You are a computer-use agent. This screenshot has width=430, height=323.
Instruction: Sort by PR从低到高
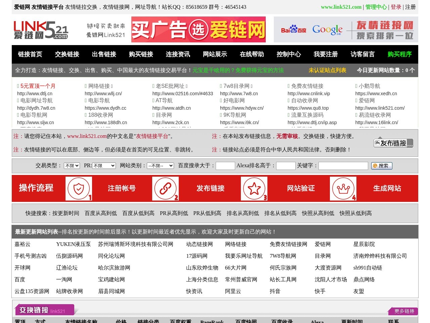pyautogui.click(x=207, y=213)
